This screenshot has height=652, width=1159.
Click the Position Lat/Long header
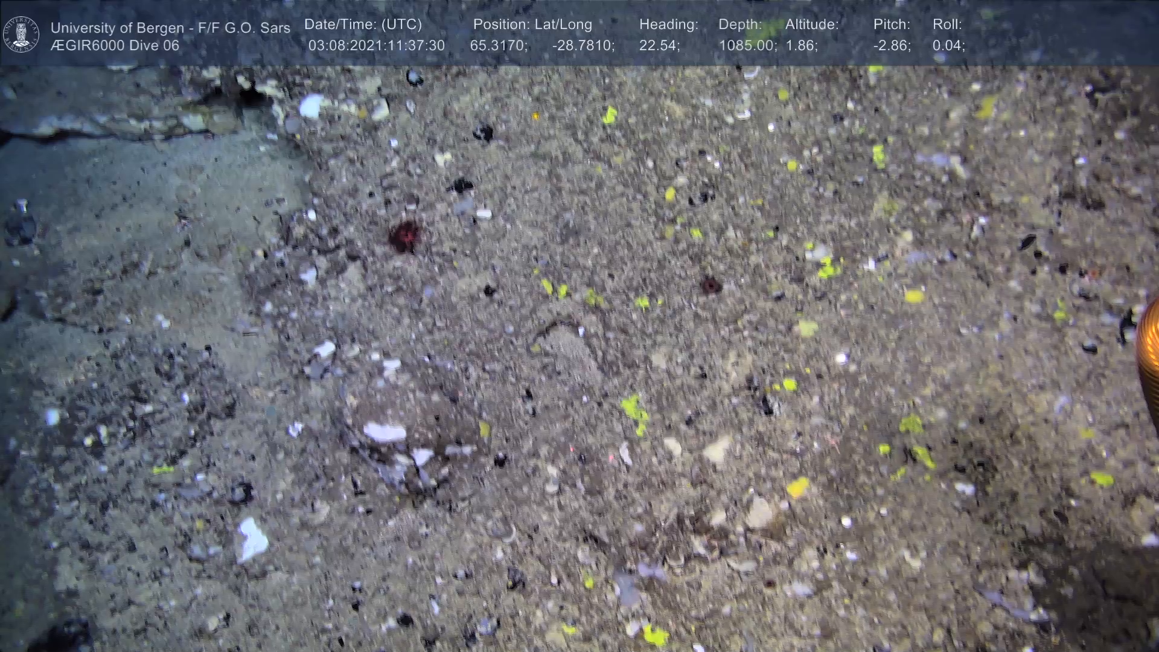(532, 25)
